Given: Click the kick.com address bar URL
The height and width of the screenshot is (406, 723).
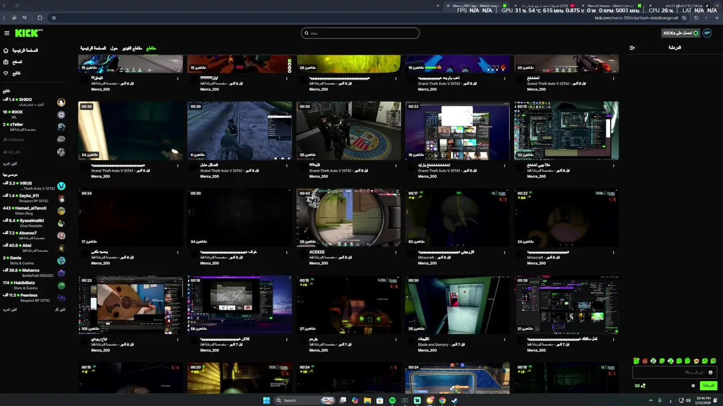Looking at the screenshot, I should pyautogui.click(x=636, y=17).
